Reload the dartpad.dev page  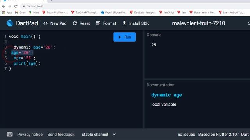click(16, 6)
